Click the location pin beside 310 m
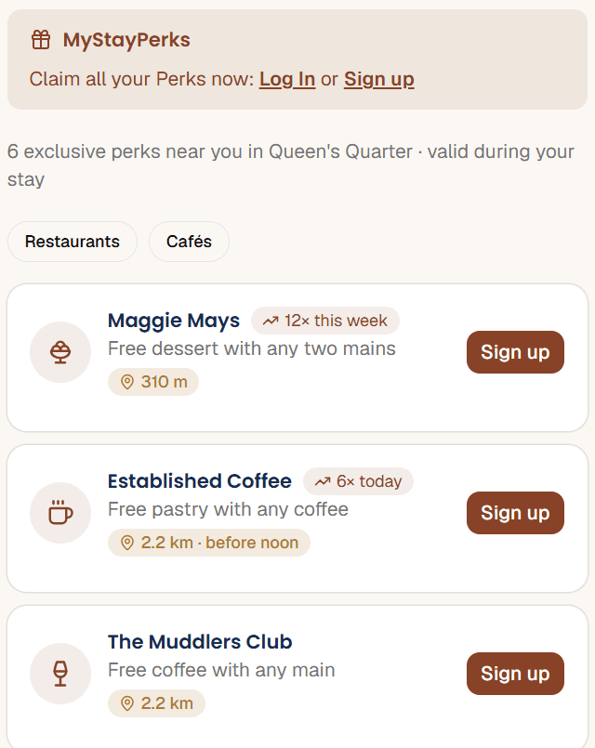The image size is (595, 748). [x=127, y=382]
